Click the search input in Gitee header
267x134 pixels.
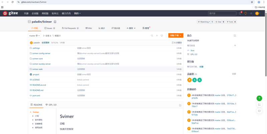pyautogui.click(x=222, y=13)
